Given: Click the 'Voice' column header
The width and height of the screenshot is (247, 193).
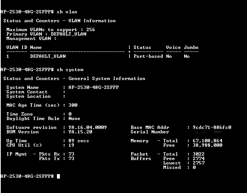Looking at the screenshot, I should click(173, 47).
